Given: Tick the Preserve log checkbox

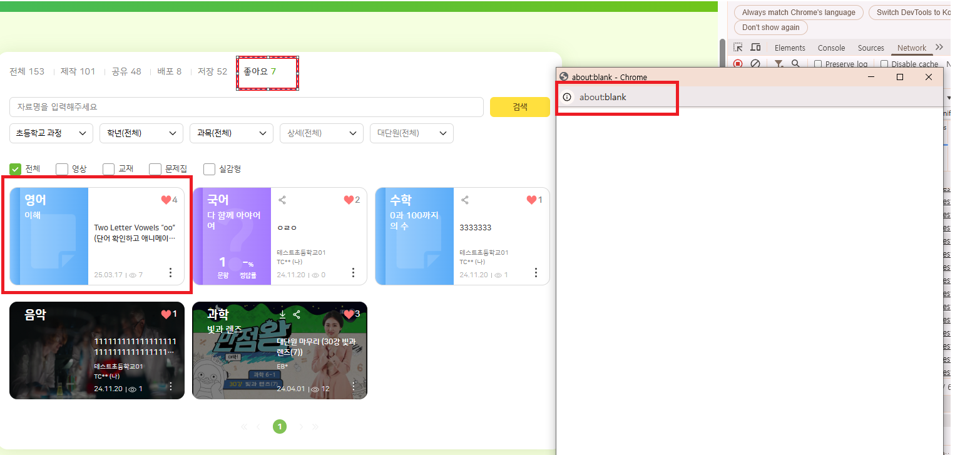Looking at the screenshot, I should coord(818,64).
